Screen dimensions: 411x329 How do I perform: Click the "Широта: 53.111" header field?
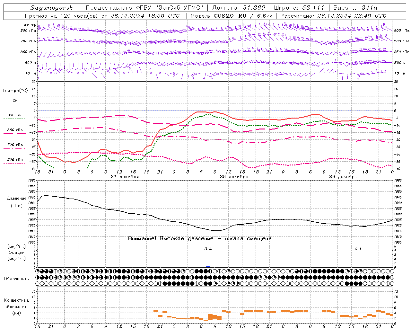[299, 8]
